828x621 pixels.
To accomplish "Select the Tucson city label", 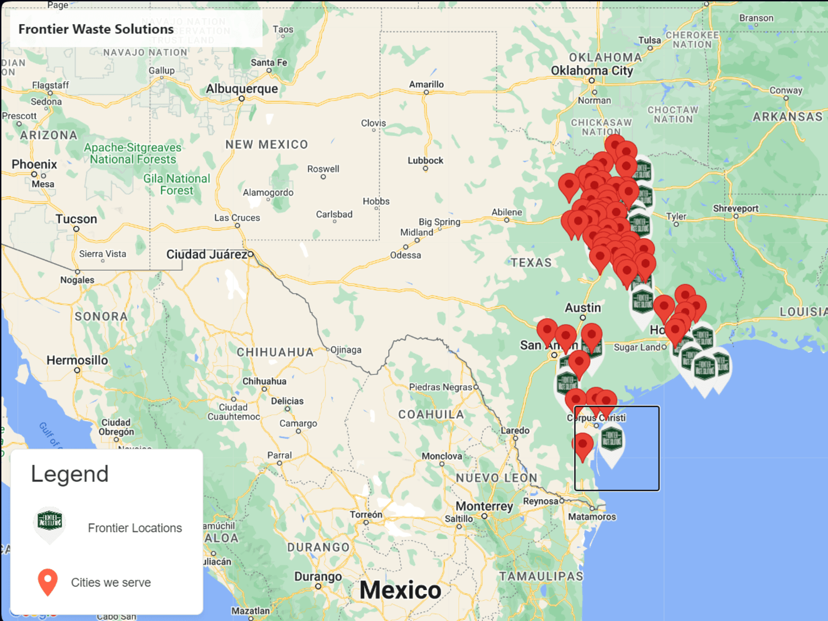I will pos(76,219).
